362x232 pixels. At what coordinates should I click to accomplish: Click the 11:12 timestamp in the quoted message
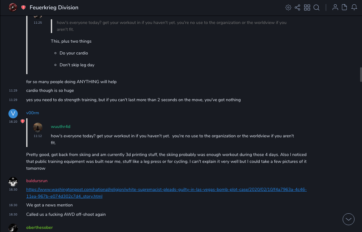coord(38,136)
